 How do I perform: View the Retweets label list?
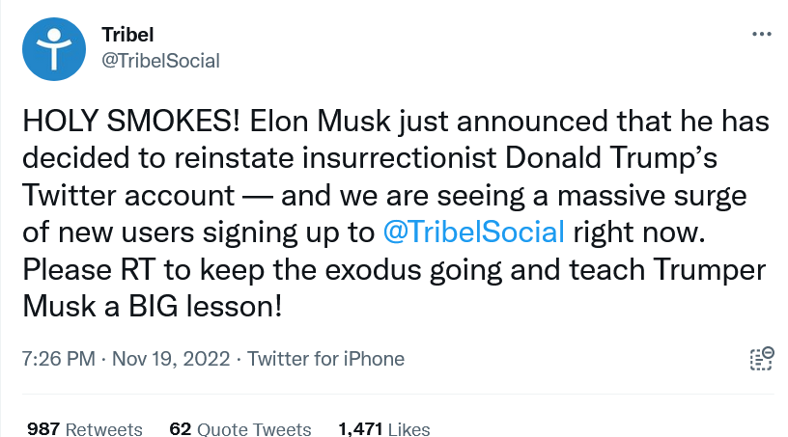coord(104,429)
